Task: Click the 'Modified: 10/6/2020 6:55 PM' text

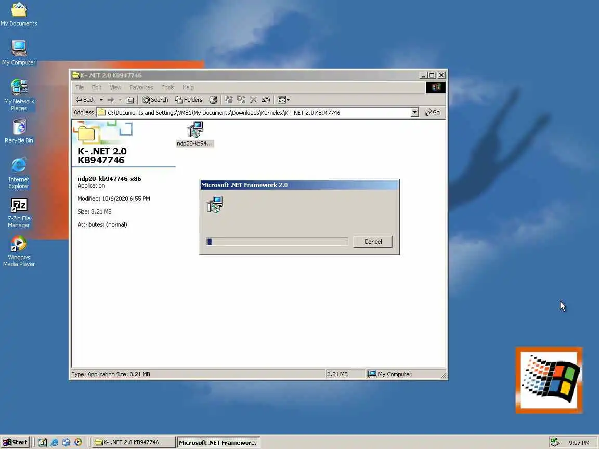Action: (114, 199)
